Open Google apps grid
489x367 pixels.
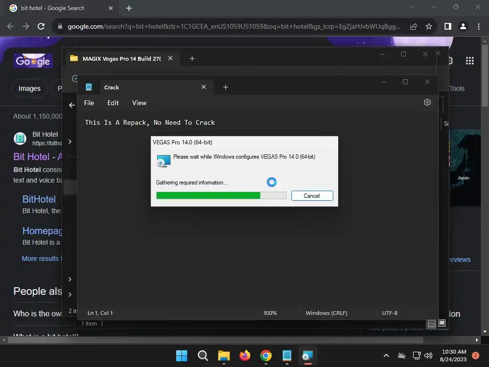click(x=470, y=61)
